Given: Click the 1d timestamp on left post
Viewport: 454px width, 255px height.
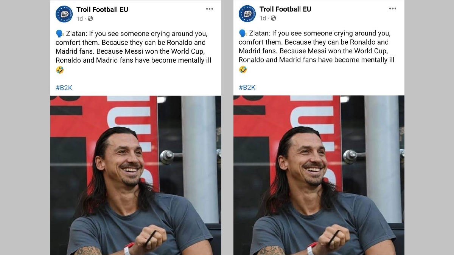Looking at the screenshot, I should 79,19.
